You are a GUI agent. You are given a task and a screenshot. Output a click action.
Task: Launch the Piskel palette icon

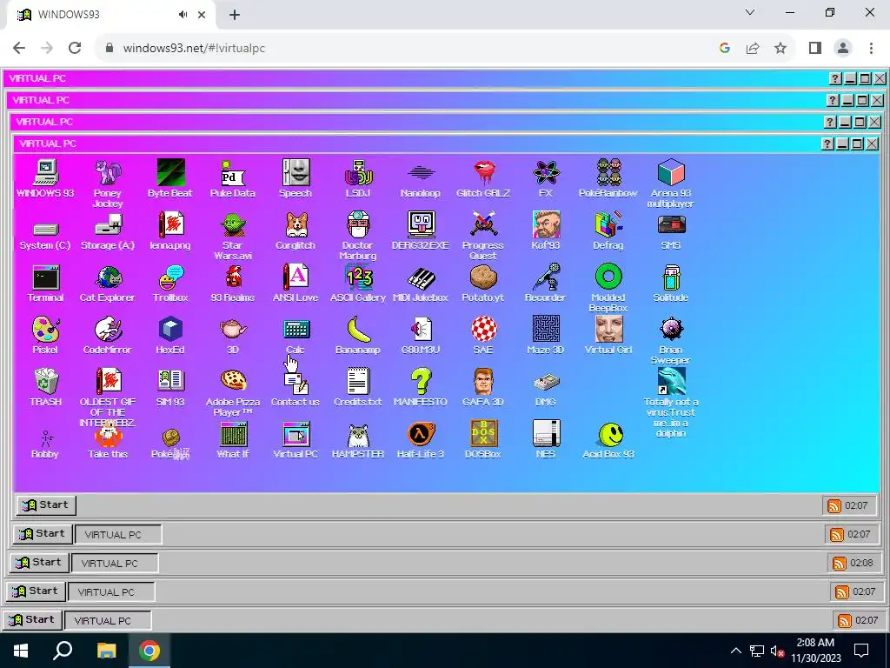click(x=45, y=335)
